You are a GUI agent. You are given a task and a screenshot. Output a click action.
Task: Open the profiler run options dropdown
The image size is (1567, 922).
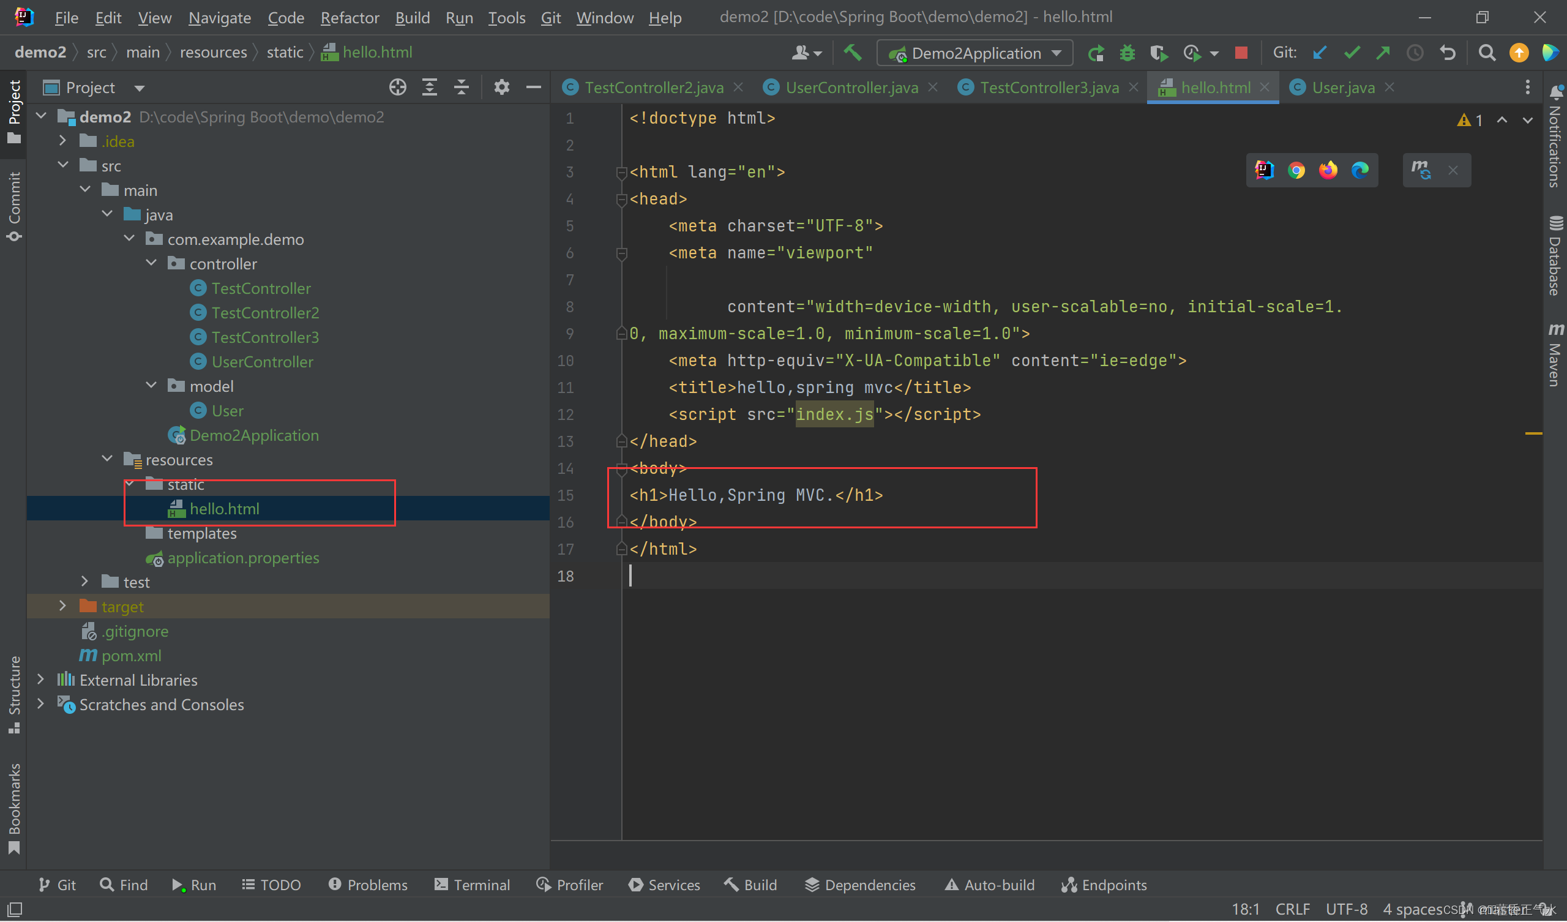coord(1214,53)
